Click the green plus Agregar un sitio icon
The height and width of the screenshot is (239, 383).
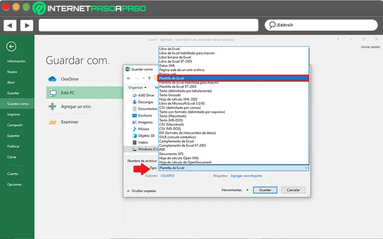coord(52,106)
